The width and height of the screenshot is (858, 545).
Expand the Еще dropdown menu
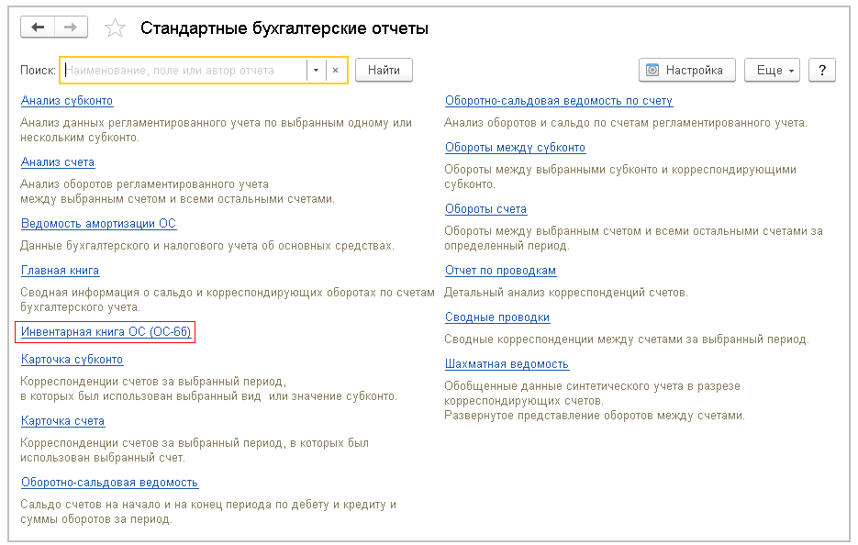pyautogui.click(x=772, y=70)
